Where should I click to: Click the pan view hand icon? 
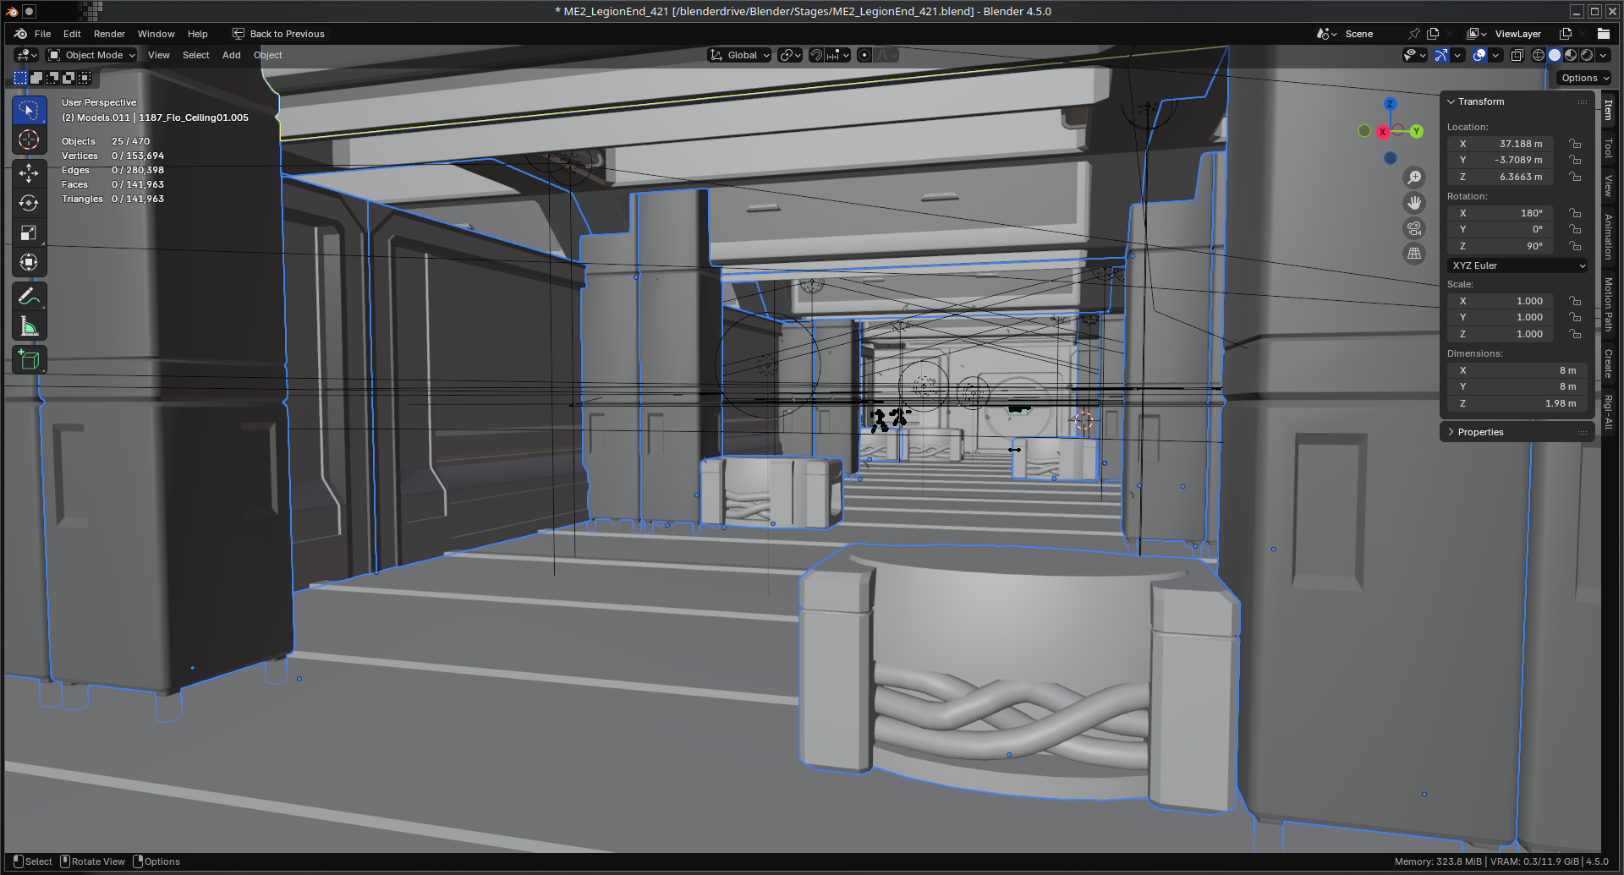pos(1414,203)
